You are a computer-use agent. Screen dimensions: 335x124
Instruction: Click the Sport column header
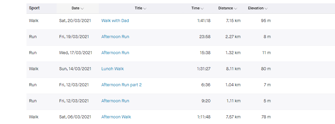(35, 8)
